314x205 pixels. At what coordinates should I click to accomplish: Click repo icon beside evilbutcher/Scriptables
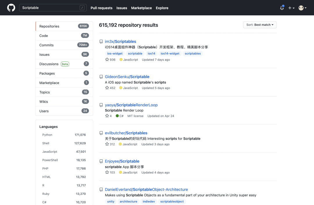[101, 133]
